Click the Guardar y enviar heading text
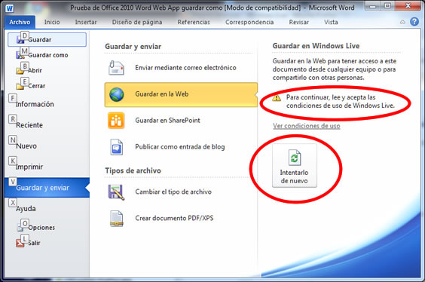 click(x=133, y=47)
